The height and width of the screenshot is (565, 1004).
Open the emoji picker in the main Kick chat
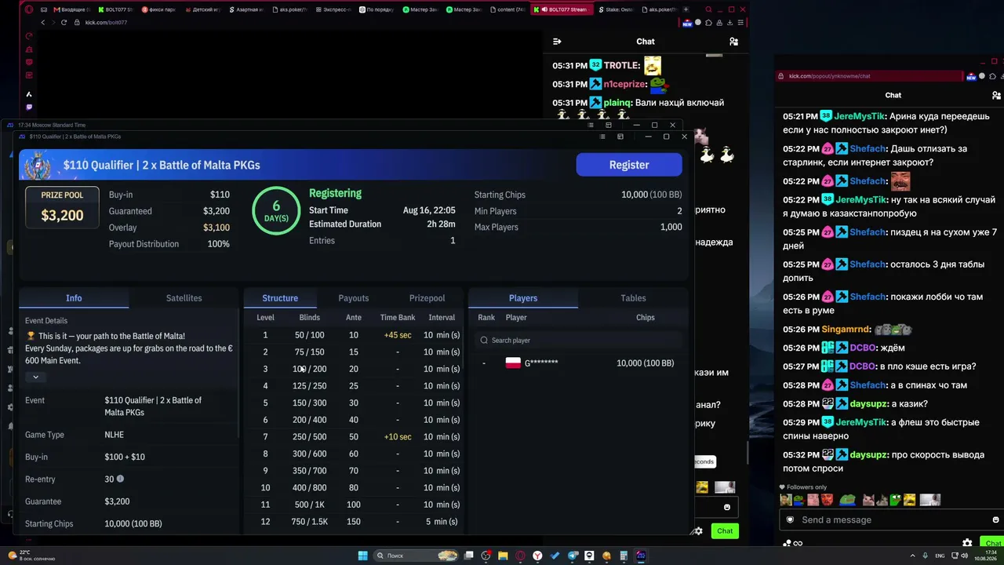coord(727,507)
